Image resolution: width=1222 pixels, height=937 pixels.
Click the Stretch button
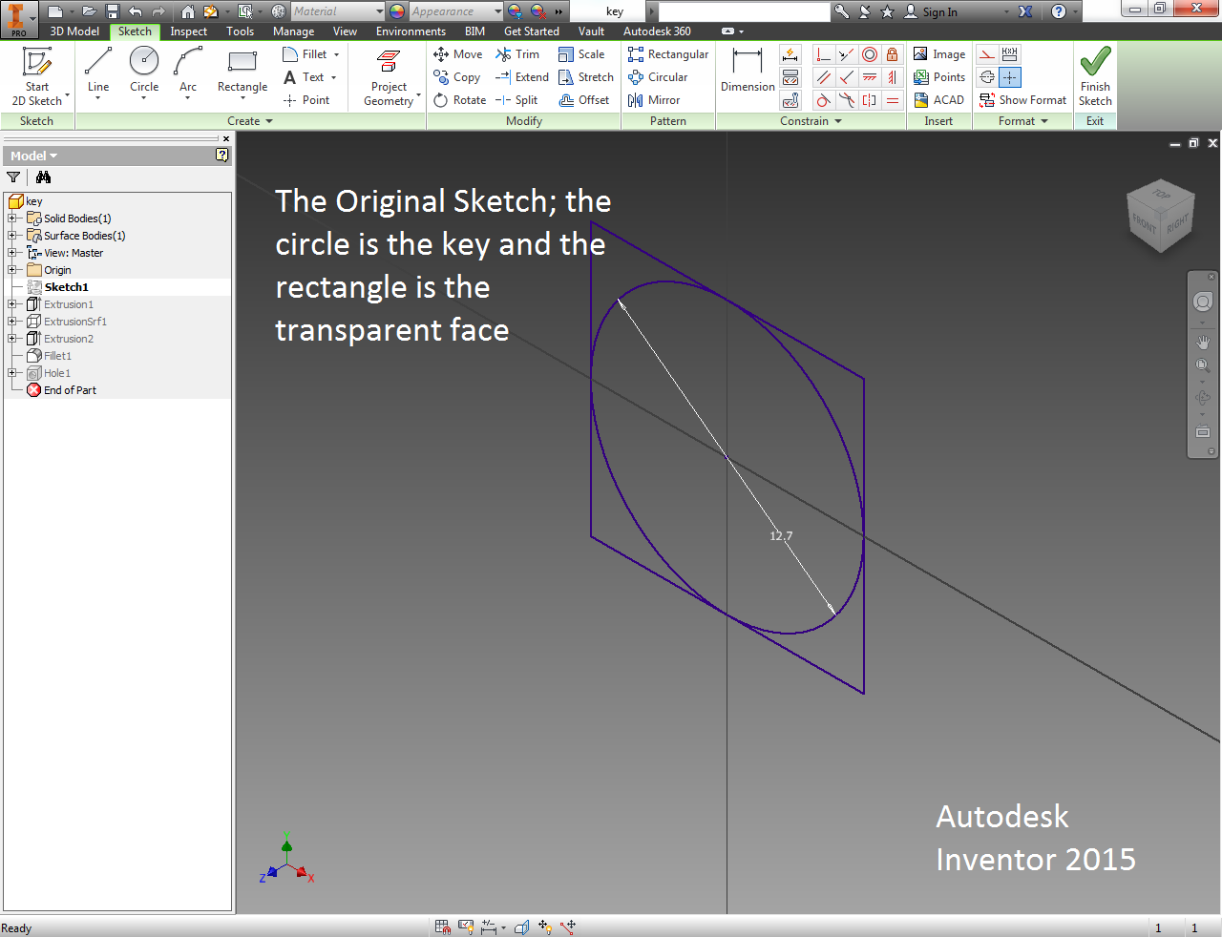(x=586, y=77)
